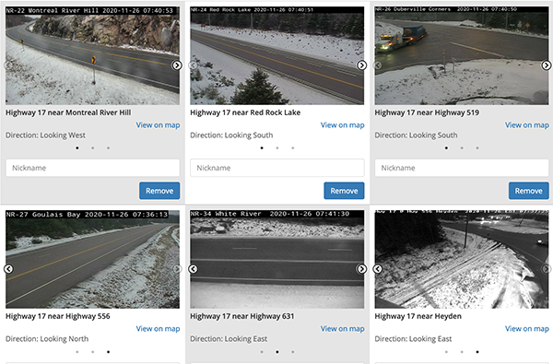This screenshot has height=364, width=553.
Task: Open View on map for Highway 17 near Heyden
Action: [527, 329]
